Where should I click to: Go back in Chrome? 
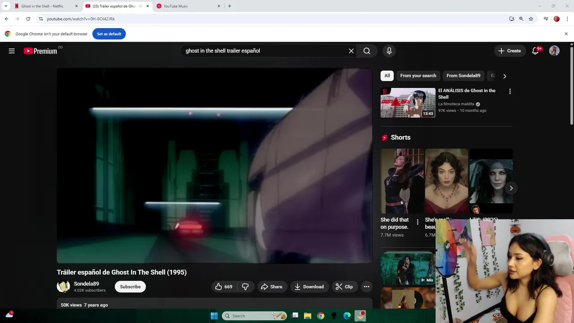[x=6, y=19]
